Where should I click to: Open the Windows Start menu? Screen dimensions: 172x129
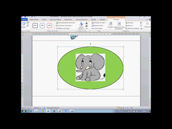click(x=24, y=111)
